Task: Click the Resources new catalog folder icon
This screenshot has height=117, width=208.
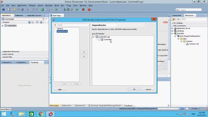Action: point(173,19)
